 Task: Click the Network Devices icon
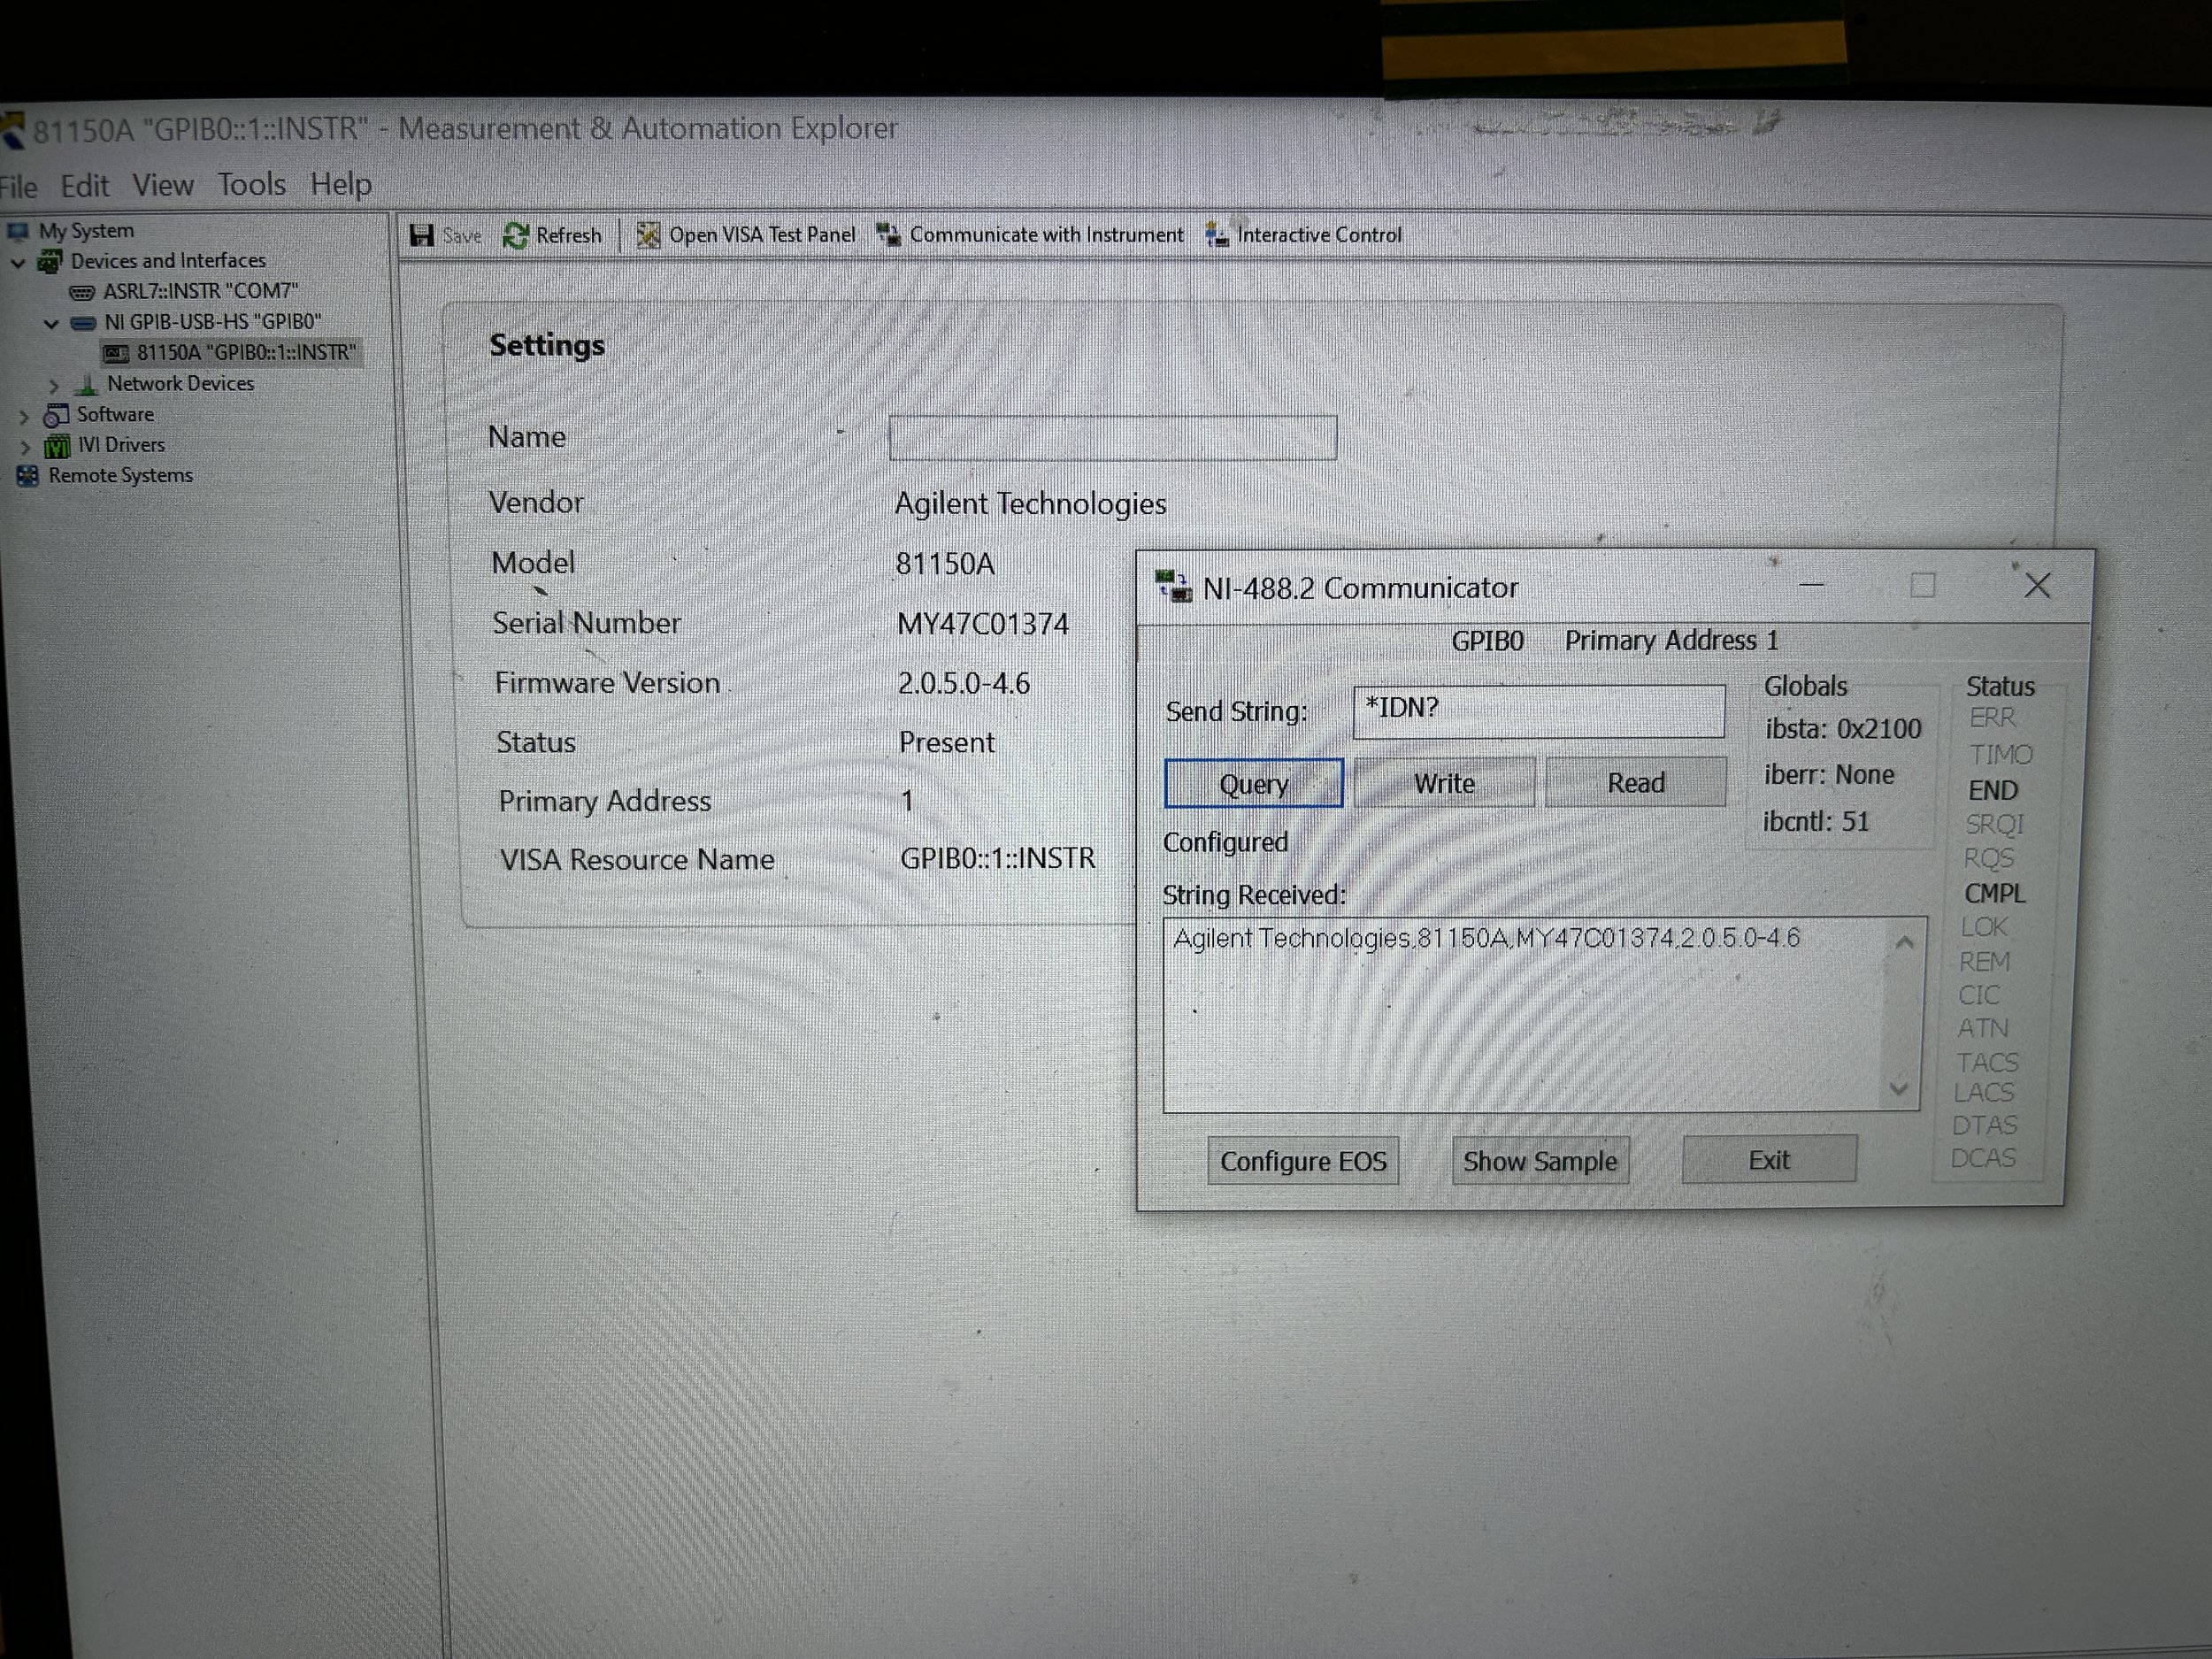[x=88, y=384]
